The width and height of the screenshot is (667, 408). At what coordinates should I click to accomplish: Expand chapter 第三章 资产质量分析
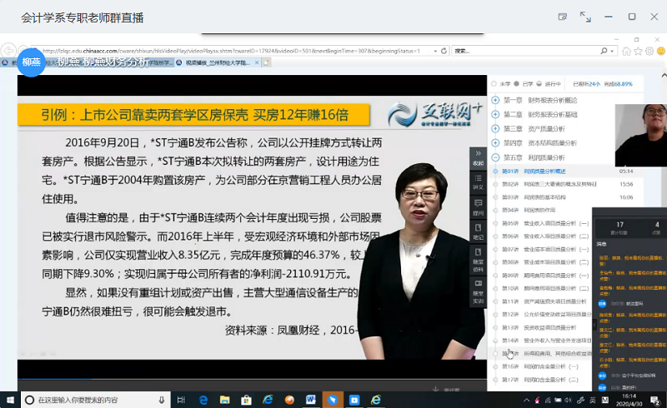click(x=496, y=129)
